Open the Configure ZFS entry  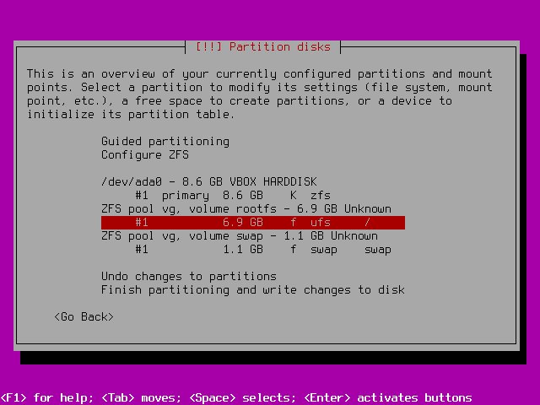145,155
